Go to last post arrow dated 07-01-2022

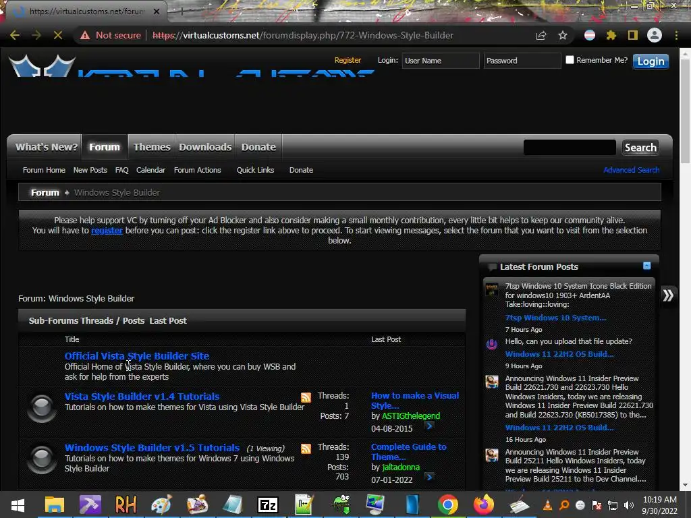click(x=429, y=477)
